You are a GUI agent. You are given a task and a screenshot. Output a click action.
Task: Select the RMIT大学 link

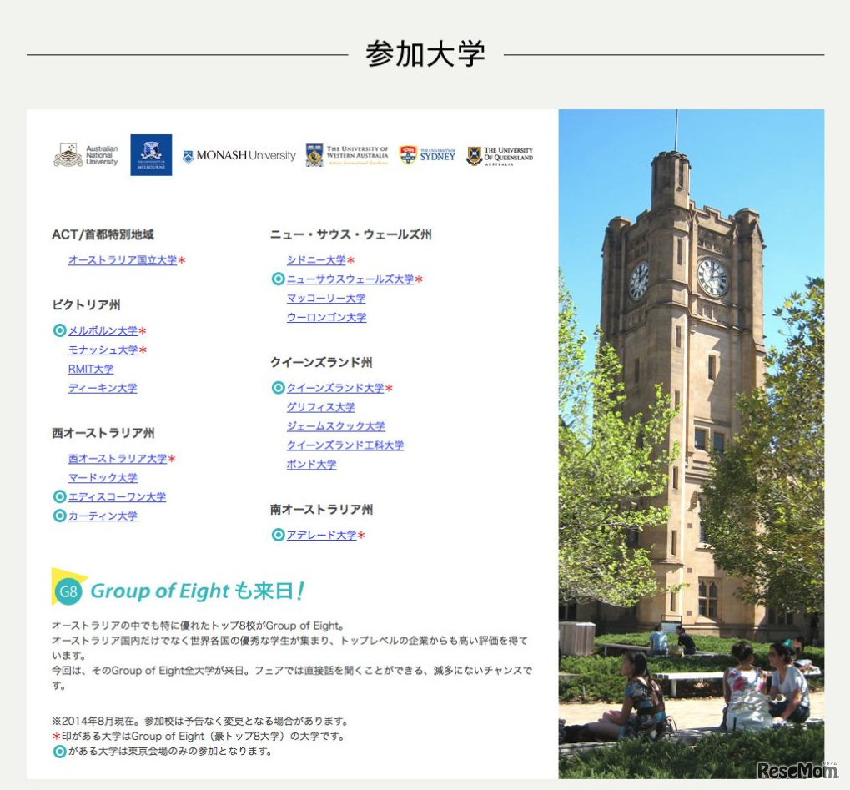coord(90,368)
